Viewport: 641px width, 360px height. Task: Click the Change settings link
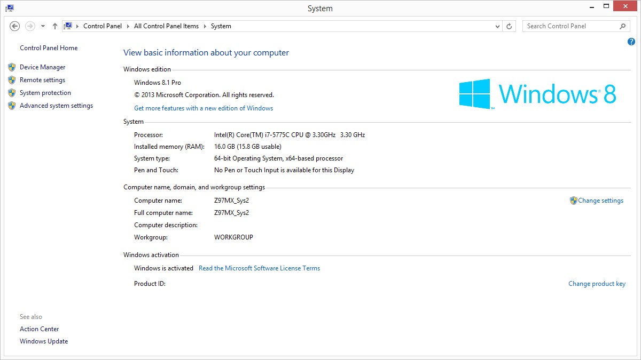[x=600, y=201]
